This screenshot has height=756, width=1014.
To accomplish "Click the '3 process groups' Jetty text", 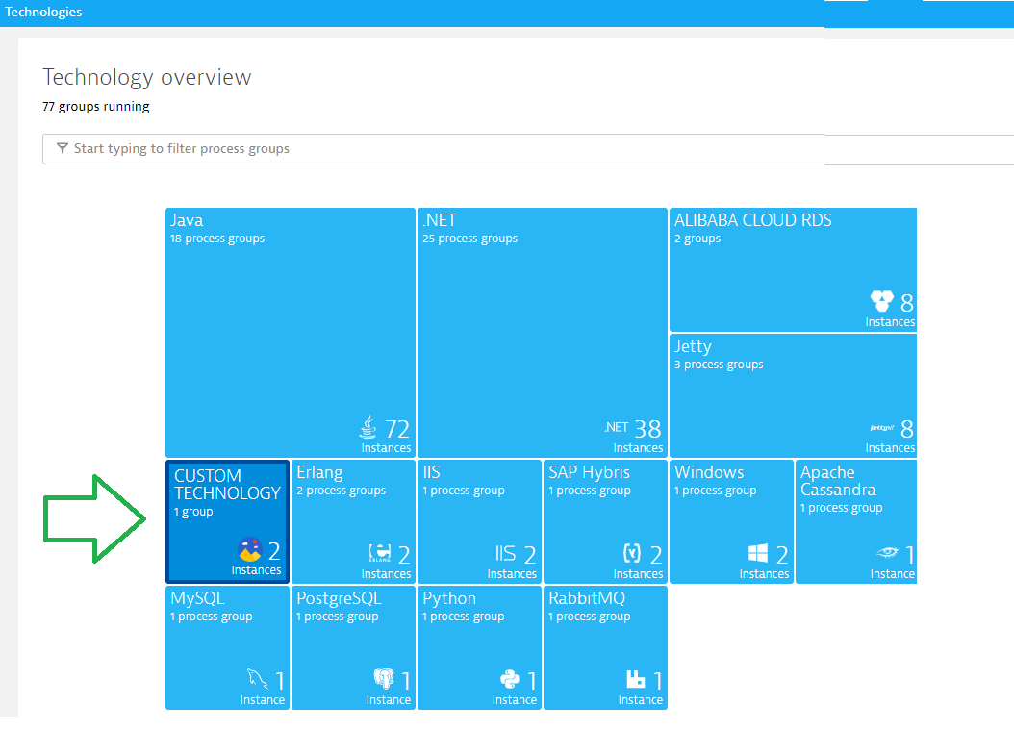I will point(719,365).
